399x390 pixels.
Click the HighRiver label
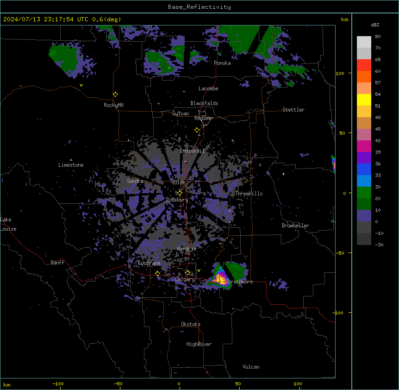point(199,344)
